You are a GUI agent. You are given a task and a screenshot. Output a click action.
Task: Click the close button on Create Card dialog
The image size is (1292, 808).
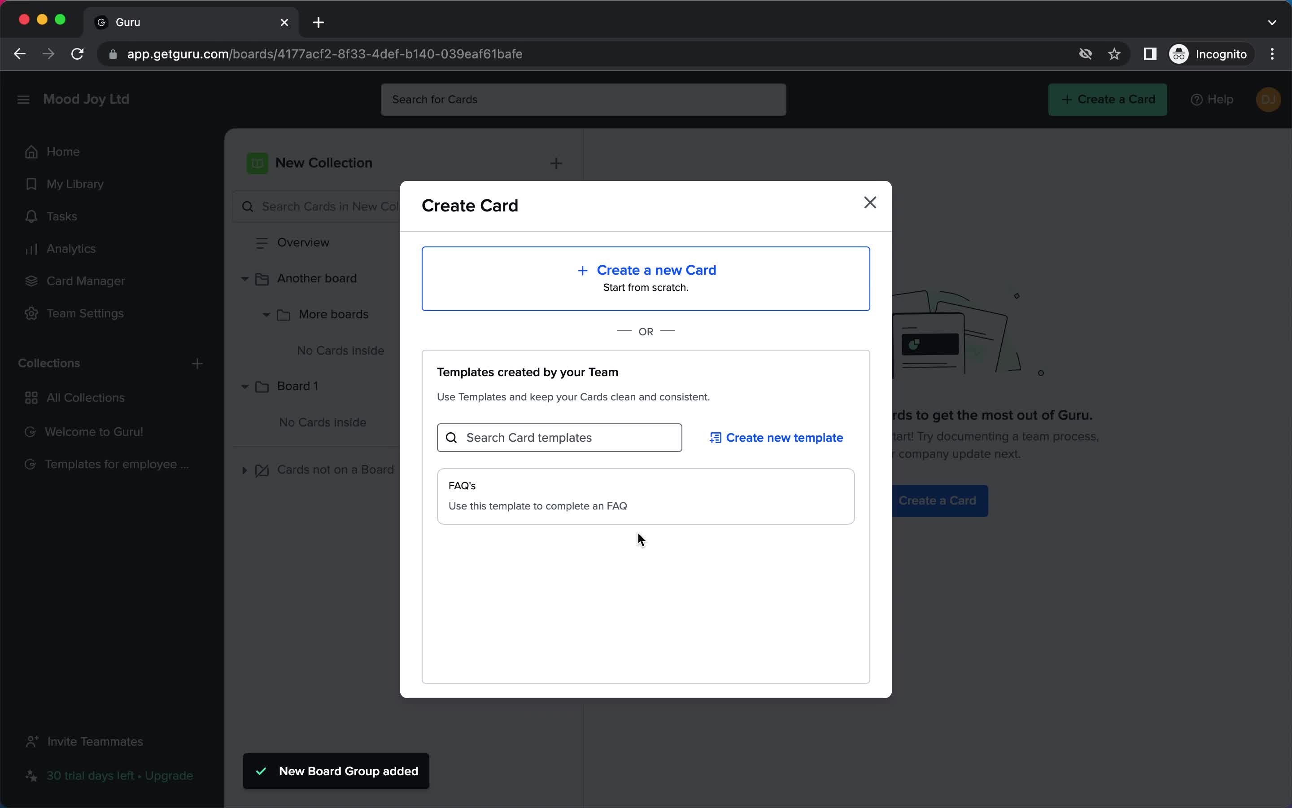[870, 202]
